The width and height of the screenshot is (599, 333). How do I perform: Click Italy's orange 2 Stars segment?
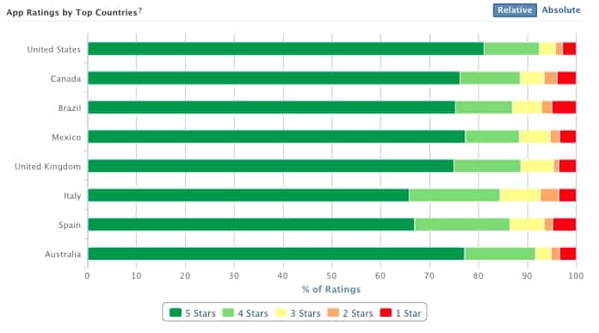(x=550, y=195)
